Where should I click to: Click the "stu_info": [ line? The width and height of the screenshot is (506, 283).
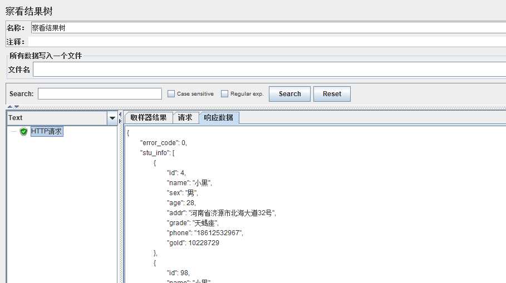[157, 153]
